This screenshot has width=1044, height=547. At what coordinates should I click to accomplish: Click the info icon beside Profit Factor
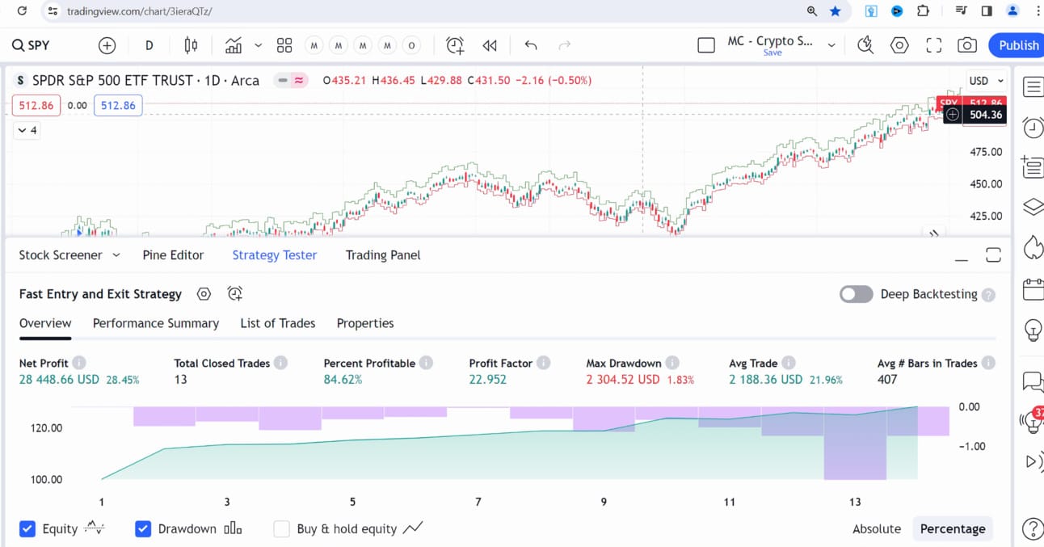pyautogui.click(x=544, y=364)
